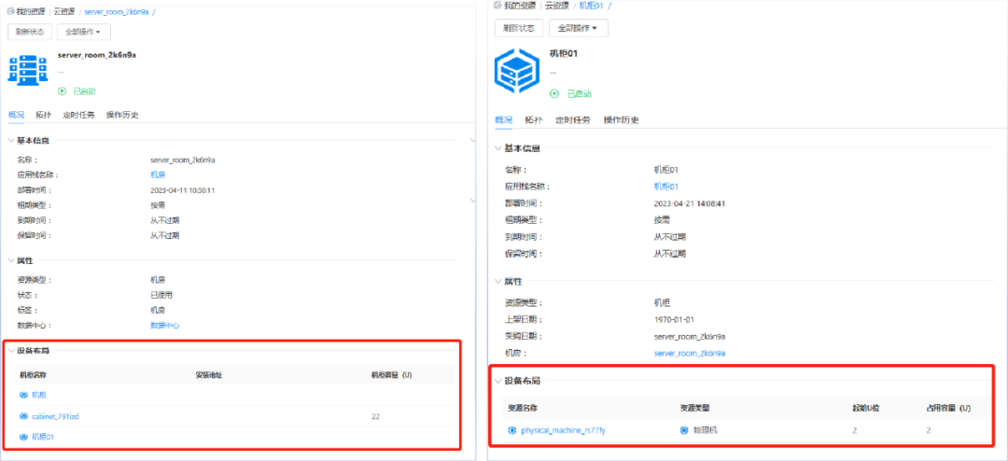Open 数据中心 link in left panel
Image resolution: width=1008 pixels, height=461 pixels.
click(x=164, y=326)
